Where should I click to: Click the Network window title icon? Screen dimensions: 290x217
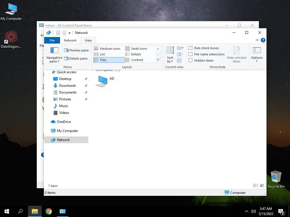point(49,33)
